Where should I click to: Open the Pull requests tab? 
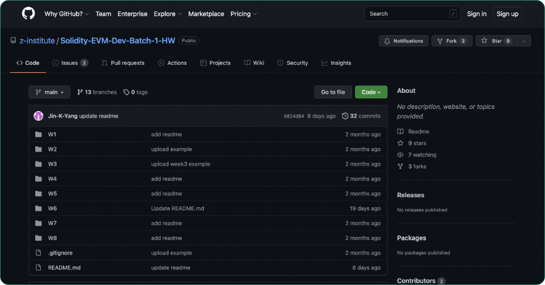point(123,63)
